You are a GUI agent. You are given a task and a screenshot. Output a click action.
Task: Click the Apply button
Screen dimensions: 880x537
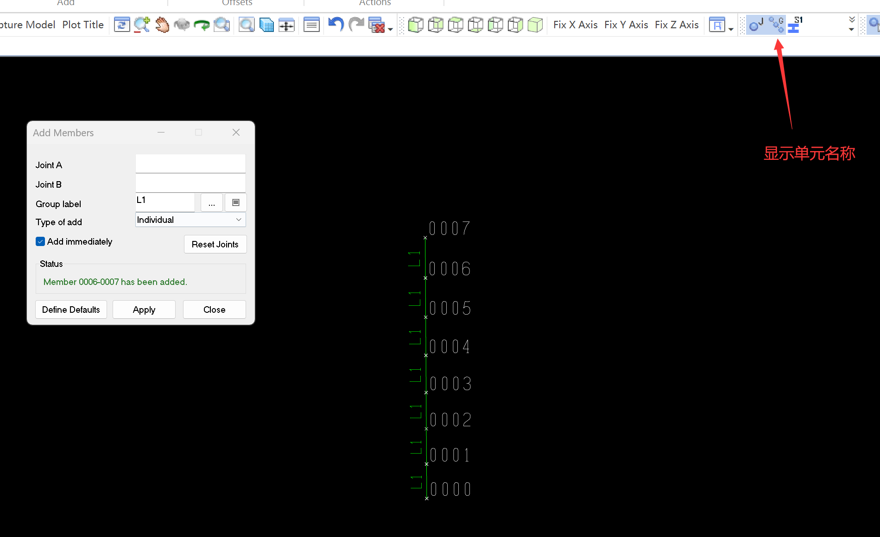coord(144,310)
